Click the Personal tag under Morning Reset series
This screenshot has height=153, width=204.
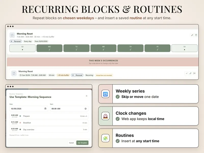(16, 41)
